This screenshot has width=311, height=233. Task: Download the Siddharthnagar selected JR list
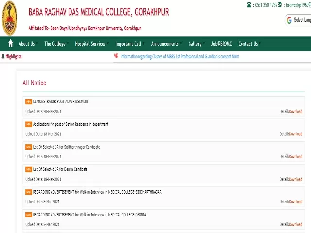295,156
